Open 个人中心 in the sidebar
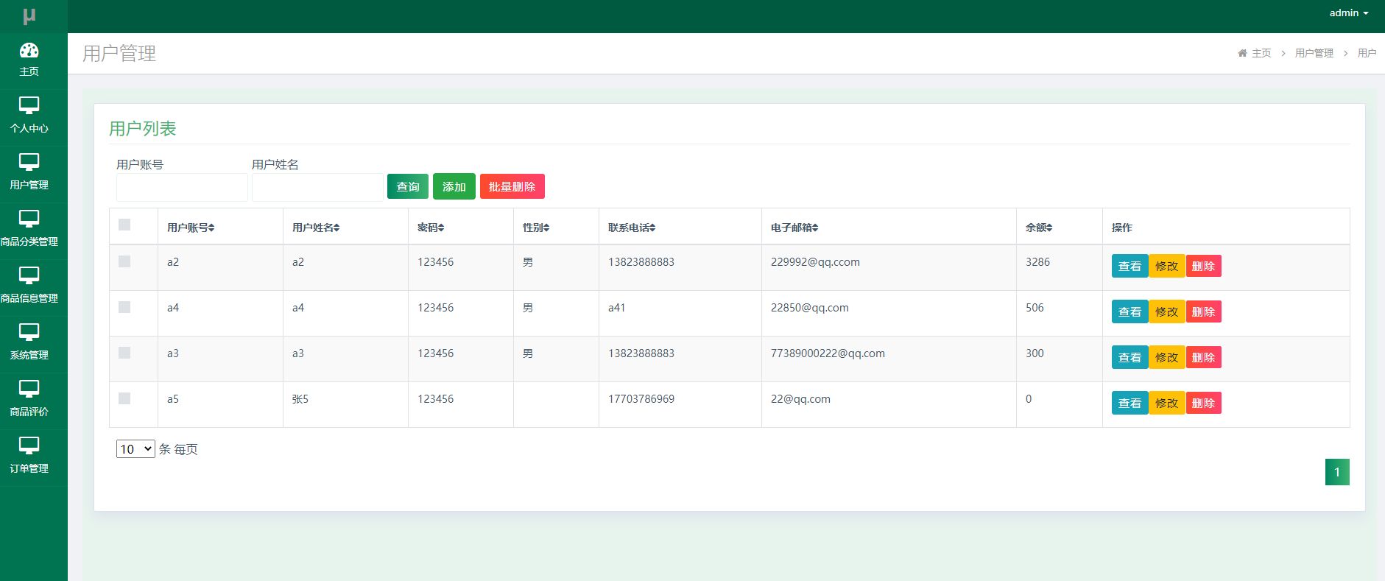 click(x=29, y=116)
